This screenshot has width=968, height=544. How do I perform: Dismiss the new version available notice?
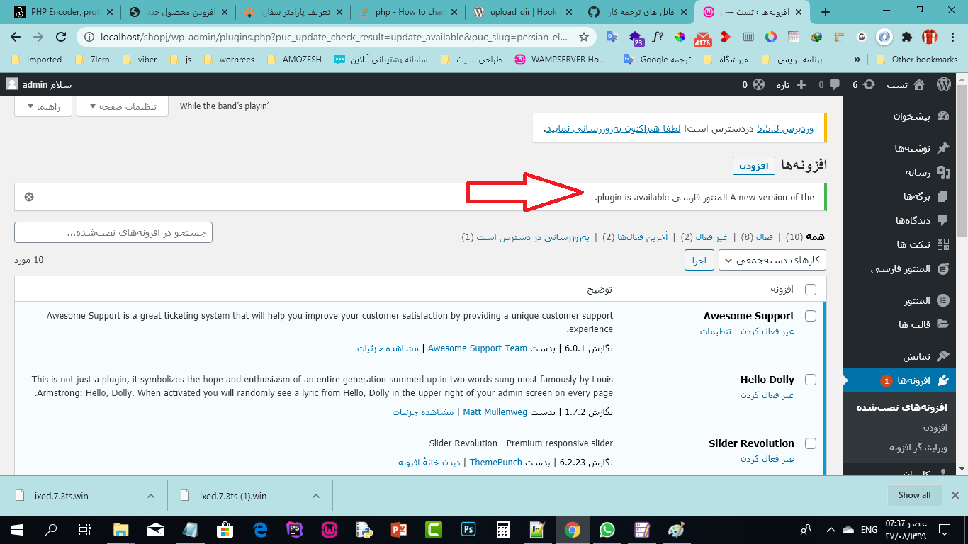point(29,197)
